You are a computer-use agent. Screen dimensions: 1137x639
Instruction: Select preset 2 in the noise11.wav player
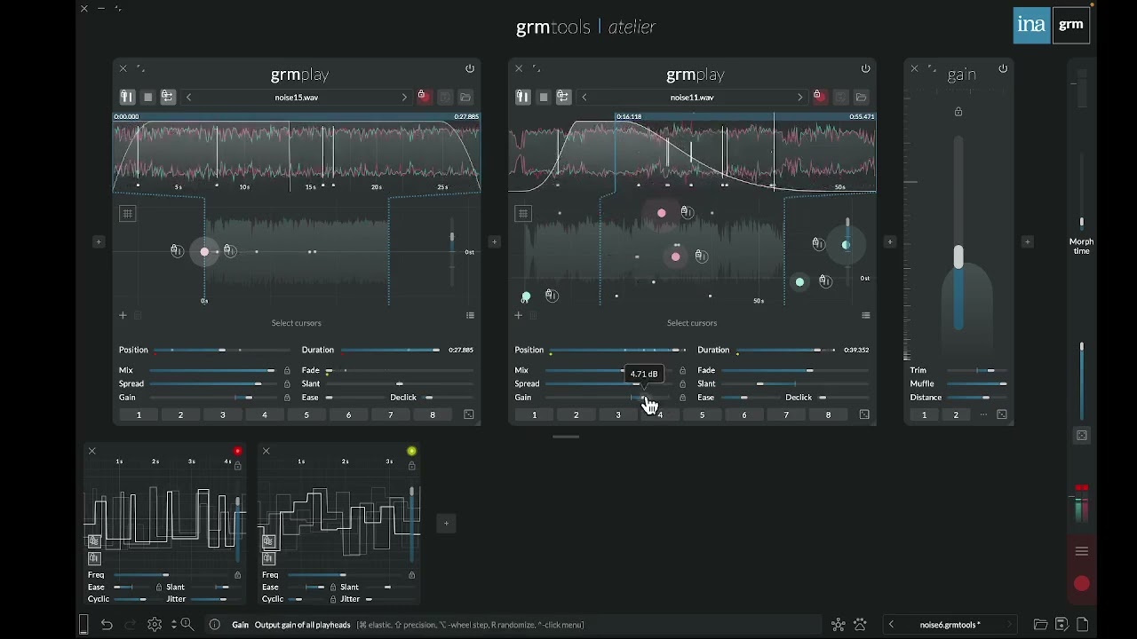pos(576,414)
